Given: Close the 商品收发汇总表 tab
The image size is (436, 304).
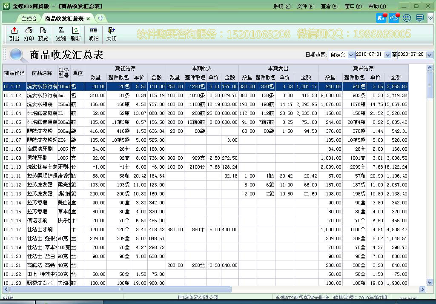Looking at the screenshot, I should (x=88, y=19).
